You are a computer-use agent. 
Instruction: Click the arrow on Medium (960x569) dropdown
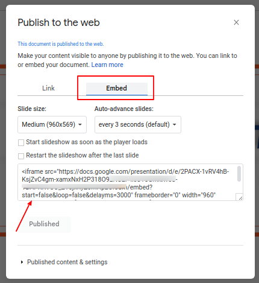coord(80,125)
